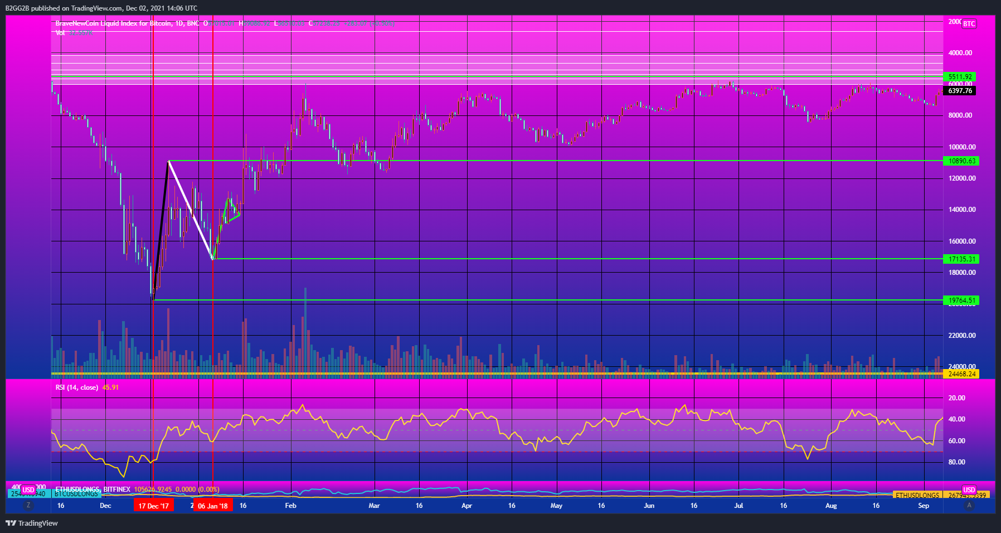The width and height of the screenshot is (1001, 533).
Task: Click the Aug label on time axis
Action: click(x=831, y=506)
